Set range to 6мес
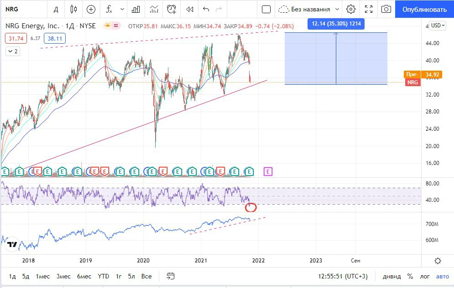 click(x=84, y=276)
